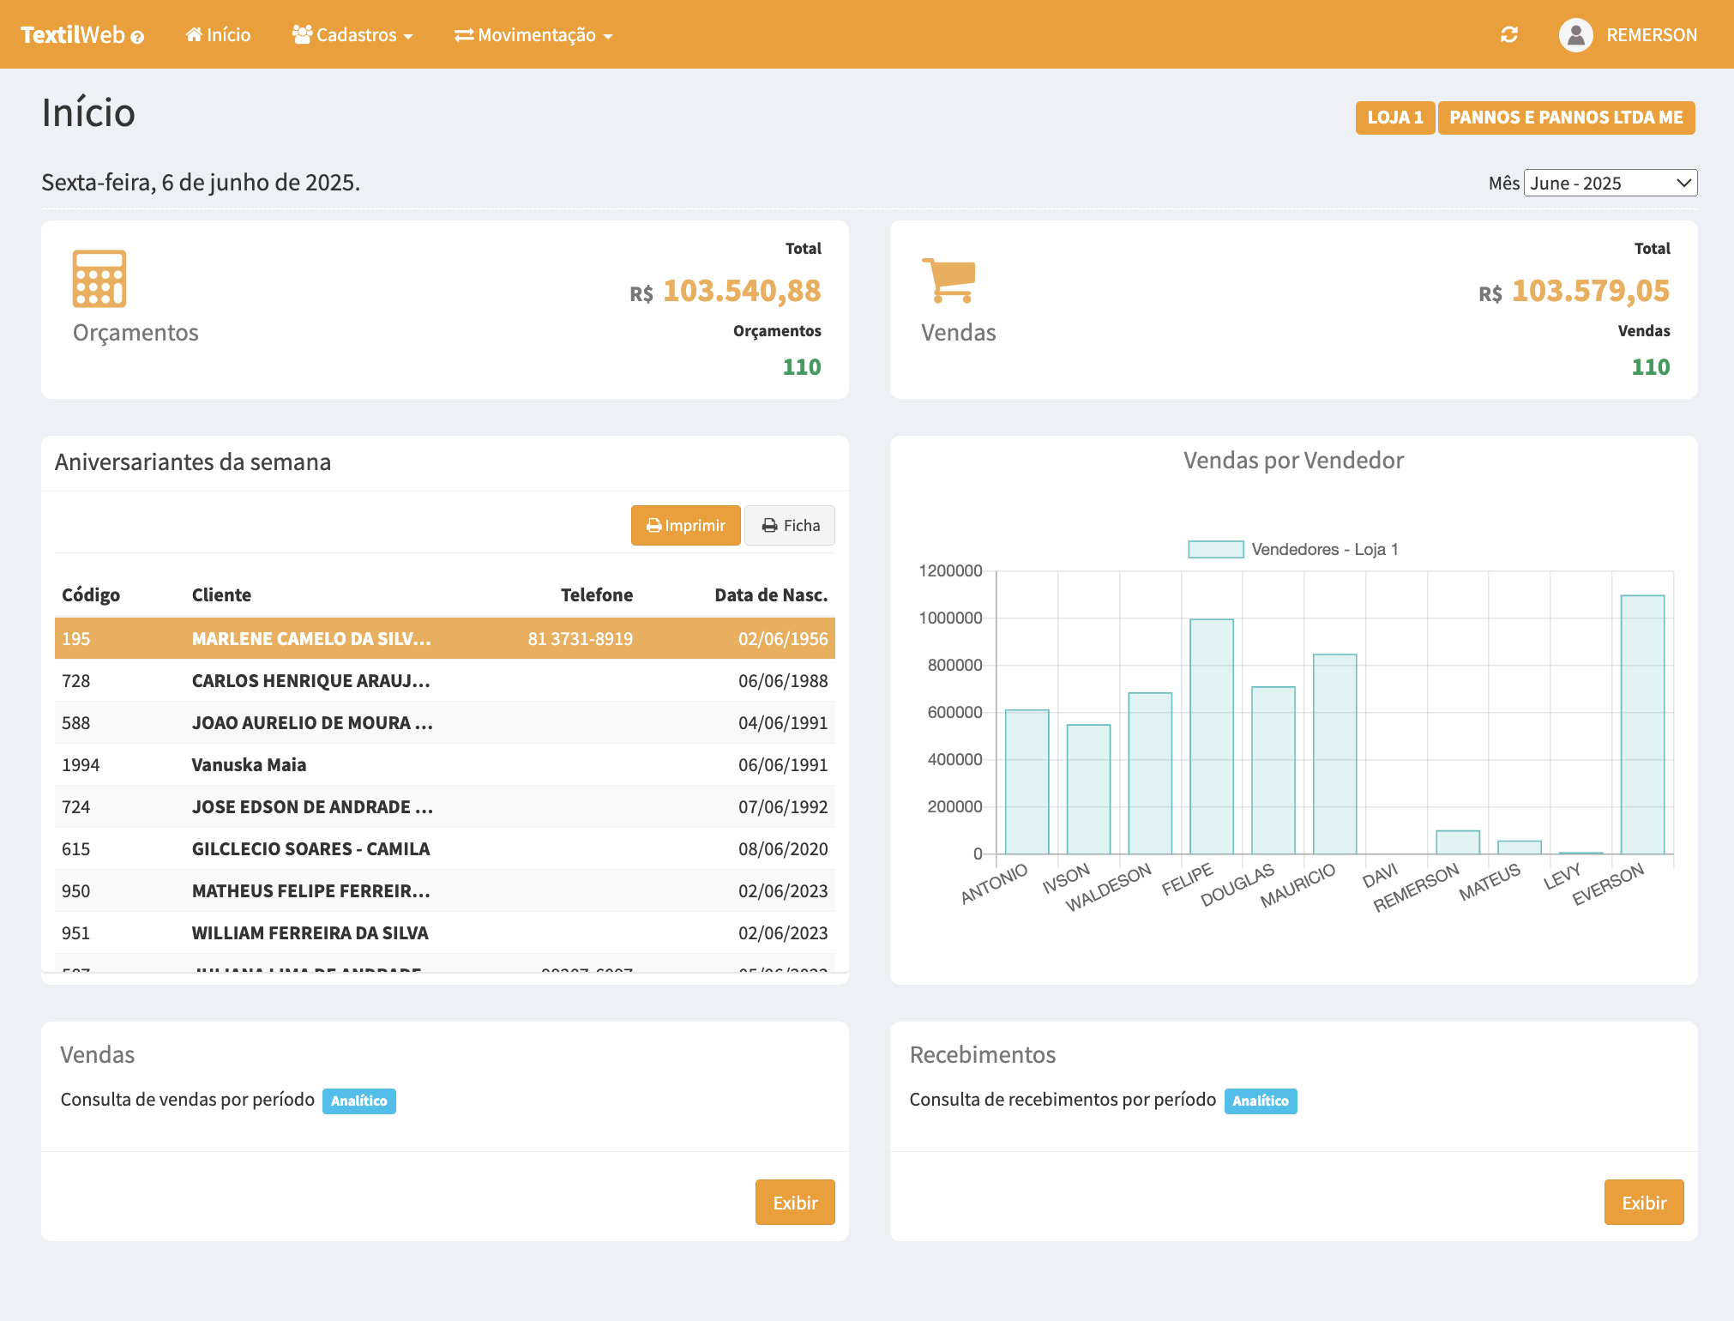Image resolution: width=1734 pixels, height=1321 pixels.
Task: Click Exibir in the Recebimentos panel
Action: (x=1643, y=1202)
